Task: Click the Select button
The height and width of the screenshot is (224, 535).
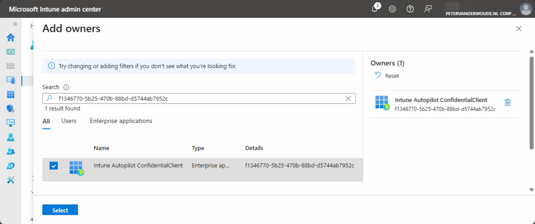Action: tap(60, 210)
